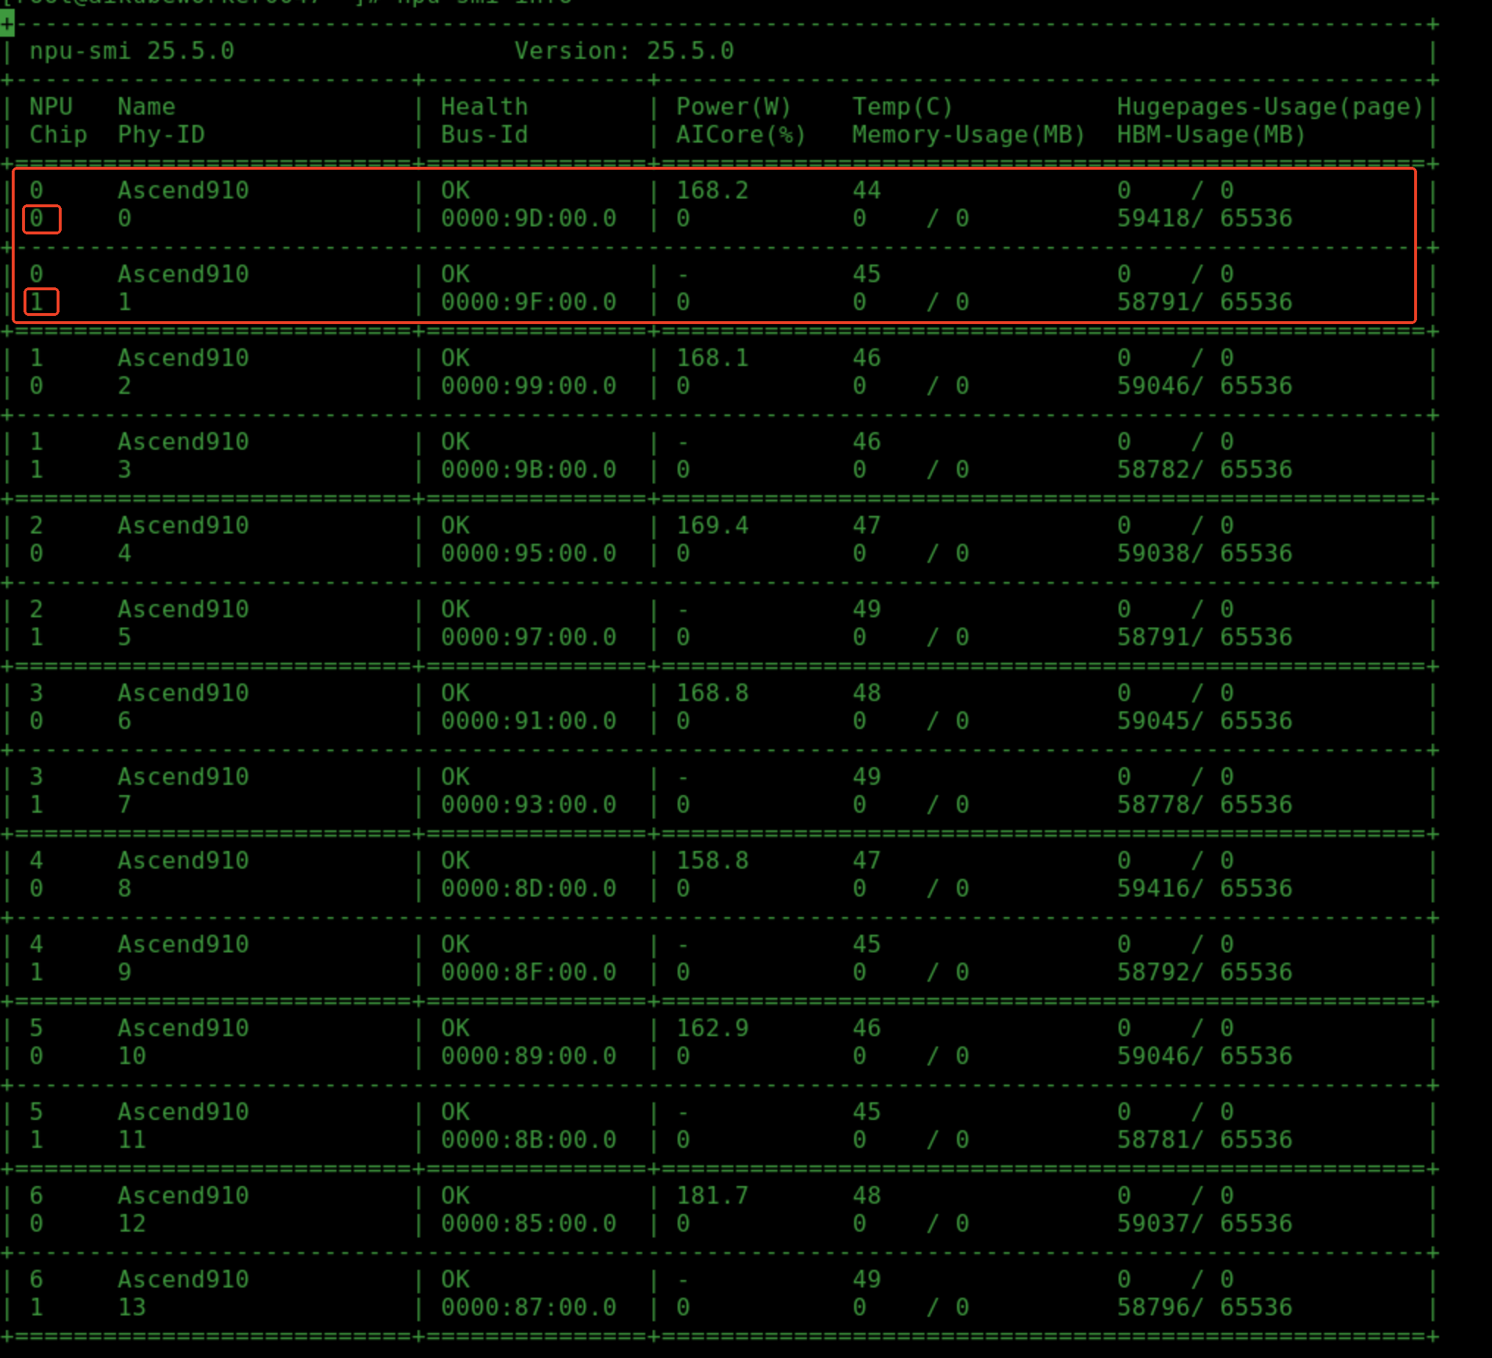This screenshot has height=1358, width=1492.
Task: Click HBM usage value "59418"
Action: click(x=1153, y=218)
